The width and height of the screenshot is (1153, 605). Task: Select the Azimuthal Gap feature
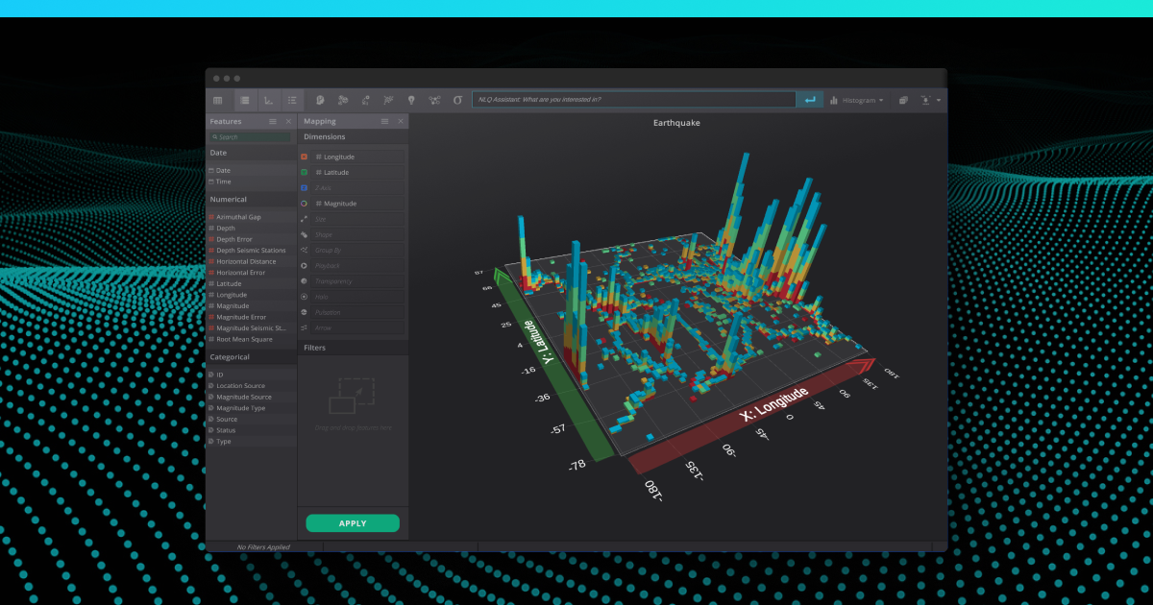click(x=251, y=217)
